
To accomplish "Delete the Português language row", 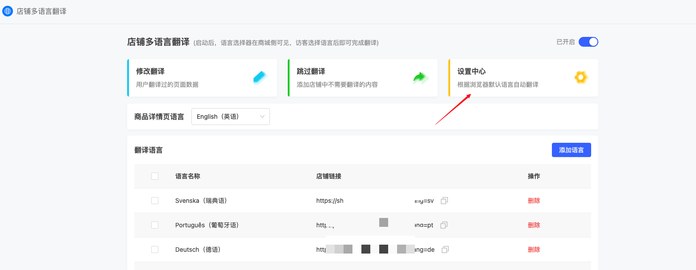I will 534,225.
